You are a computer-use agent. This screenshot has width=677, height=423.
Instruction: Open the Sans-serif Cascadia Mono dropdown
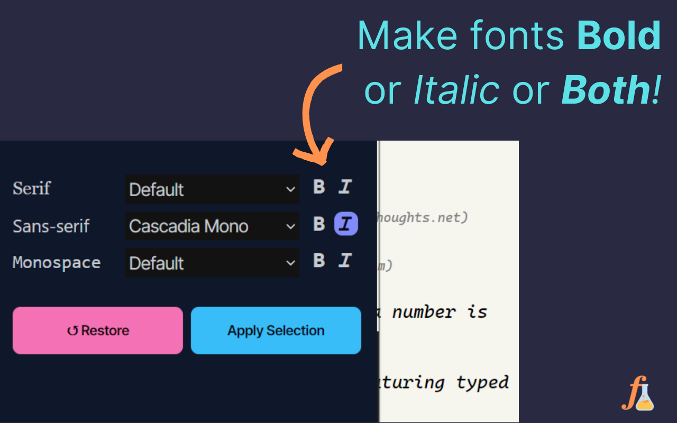coord(212,226)
